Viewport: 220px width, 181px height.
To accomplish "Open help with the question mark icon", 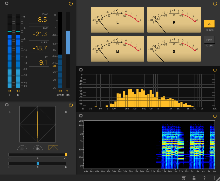I will point(204,178).
